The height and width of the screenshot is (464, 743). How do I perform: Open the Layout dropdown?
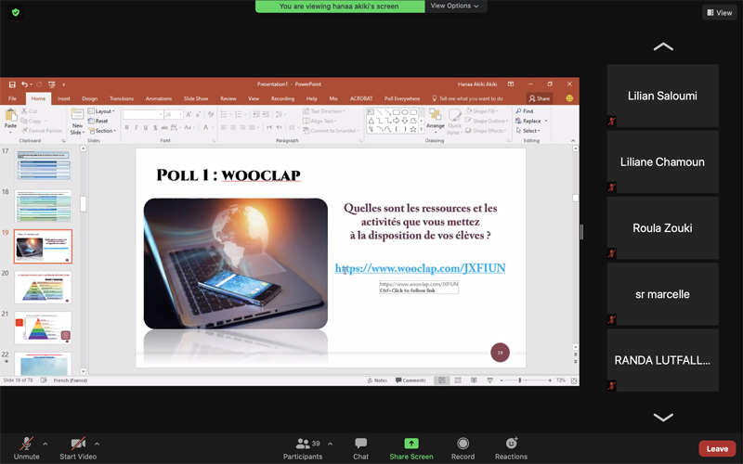(x=101, y=111)
